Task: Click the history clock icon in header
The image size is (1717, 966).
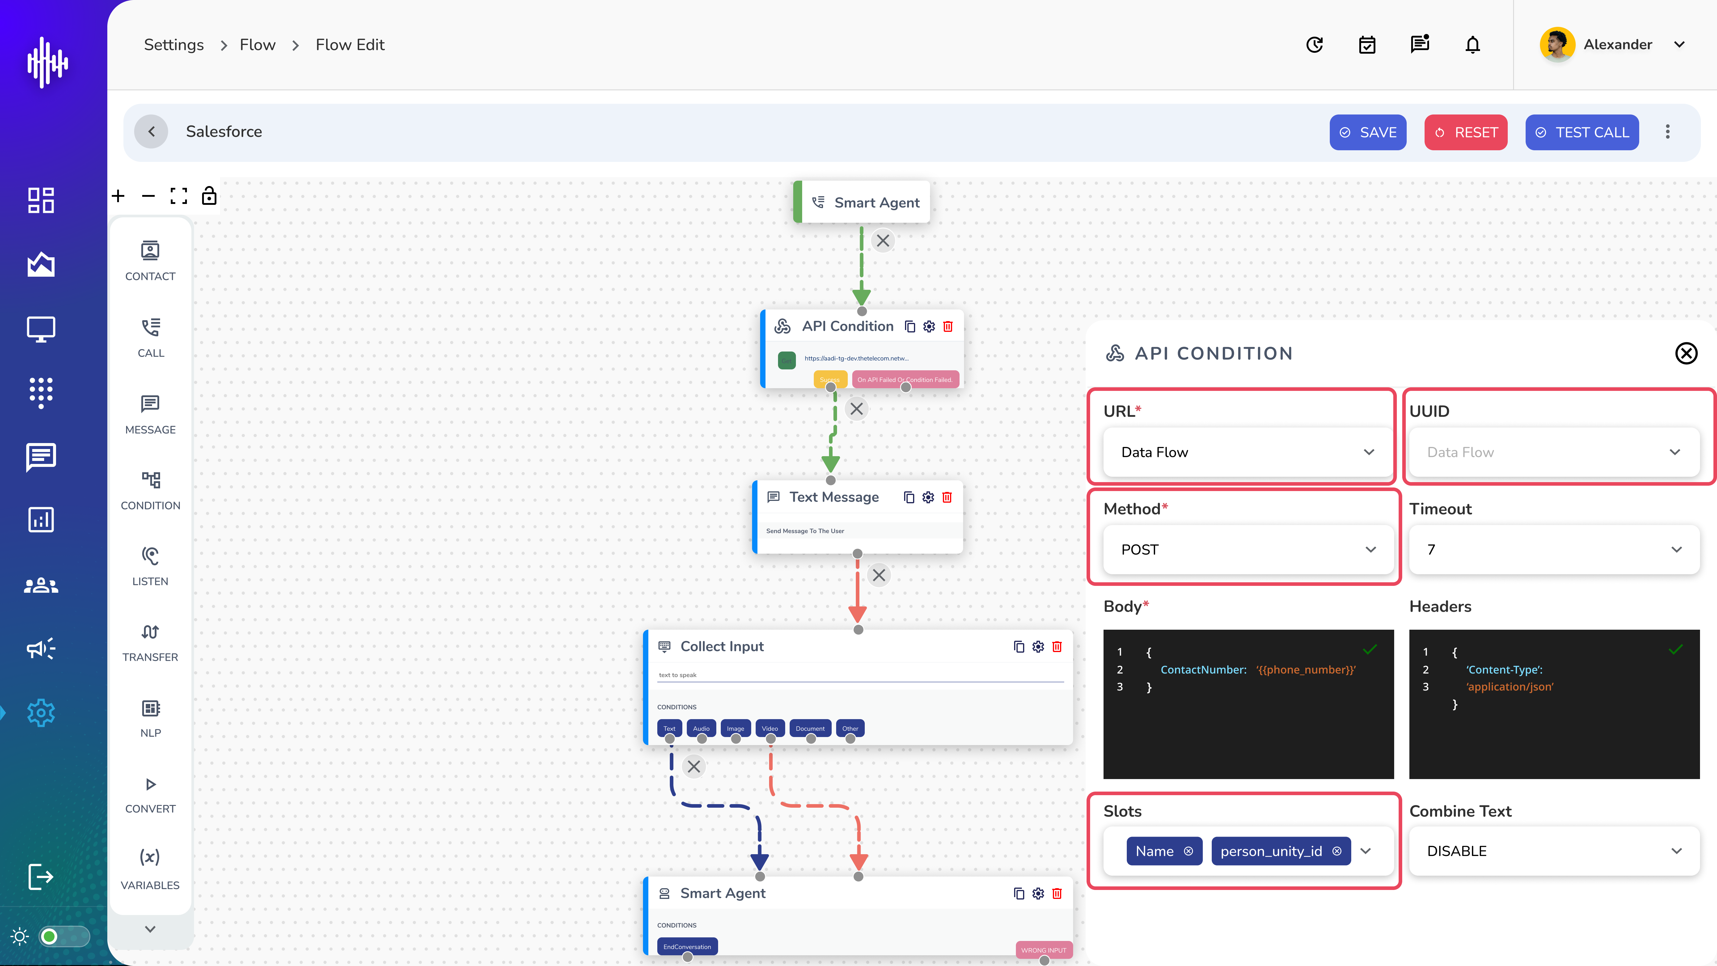Action: click(1314, 45)
